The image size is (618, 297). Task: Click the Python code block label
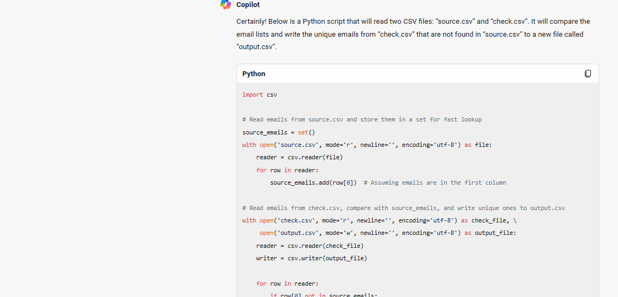(254, 73)
